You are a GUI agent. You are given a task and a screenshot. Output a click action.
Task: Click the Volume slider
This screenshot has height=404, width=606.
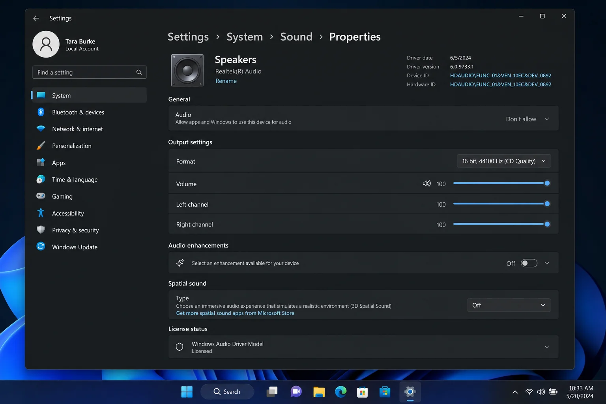pos(501,183)
